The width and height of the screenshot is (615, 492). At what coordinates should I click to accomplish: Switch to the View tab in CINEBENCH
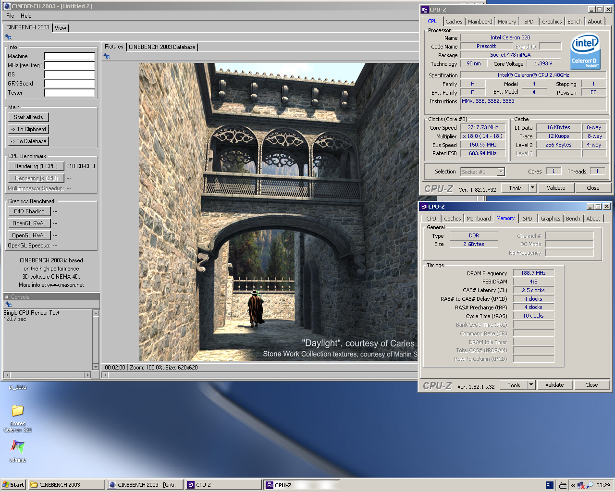tap(61, 28)
